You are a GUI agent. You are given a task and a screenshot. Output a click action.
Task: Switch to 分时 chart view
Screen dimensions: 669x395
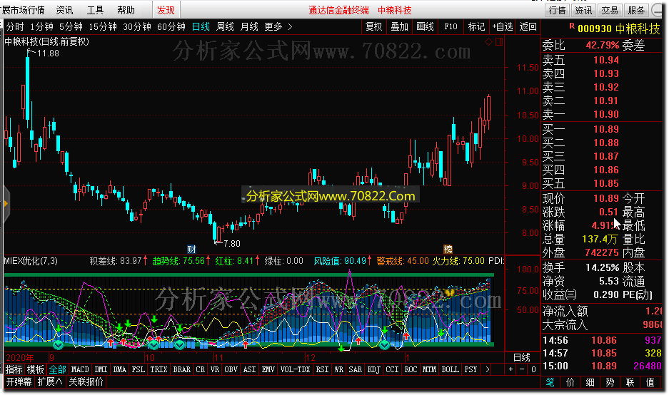(x=16, y=27)
